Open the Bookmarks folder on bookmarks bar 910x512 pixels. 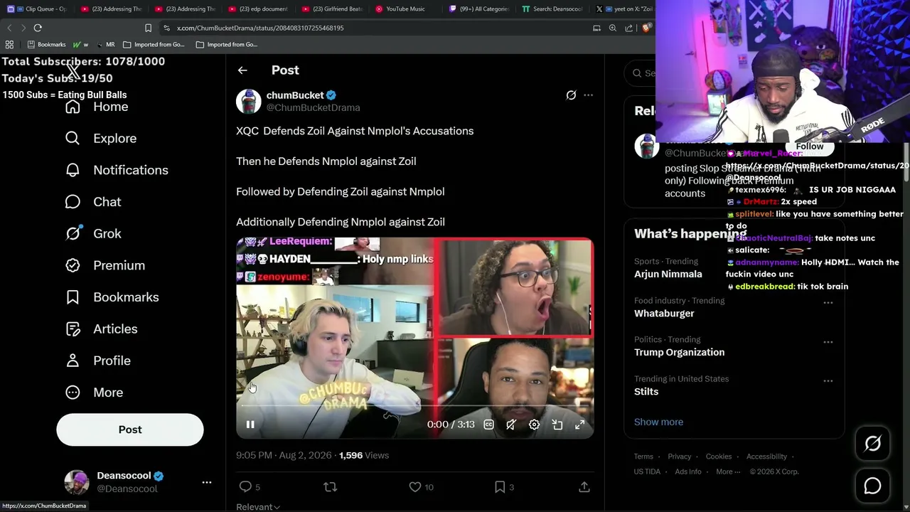pyautogui.click(x=46, y=44)
